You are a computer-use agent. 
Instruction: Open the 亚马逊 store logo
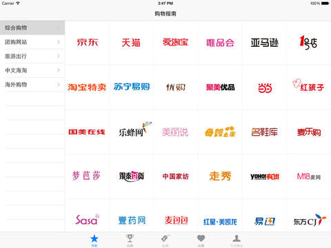click(x=264, y=43)
